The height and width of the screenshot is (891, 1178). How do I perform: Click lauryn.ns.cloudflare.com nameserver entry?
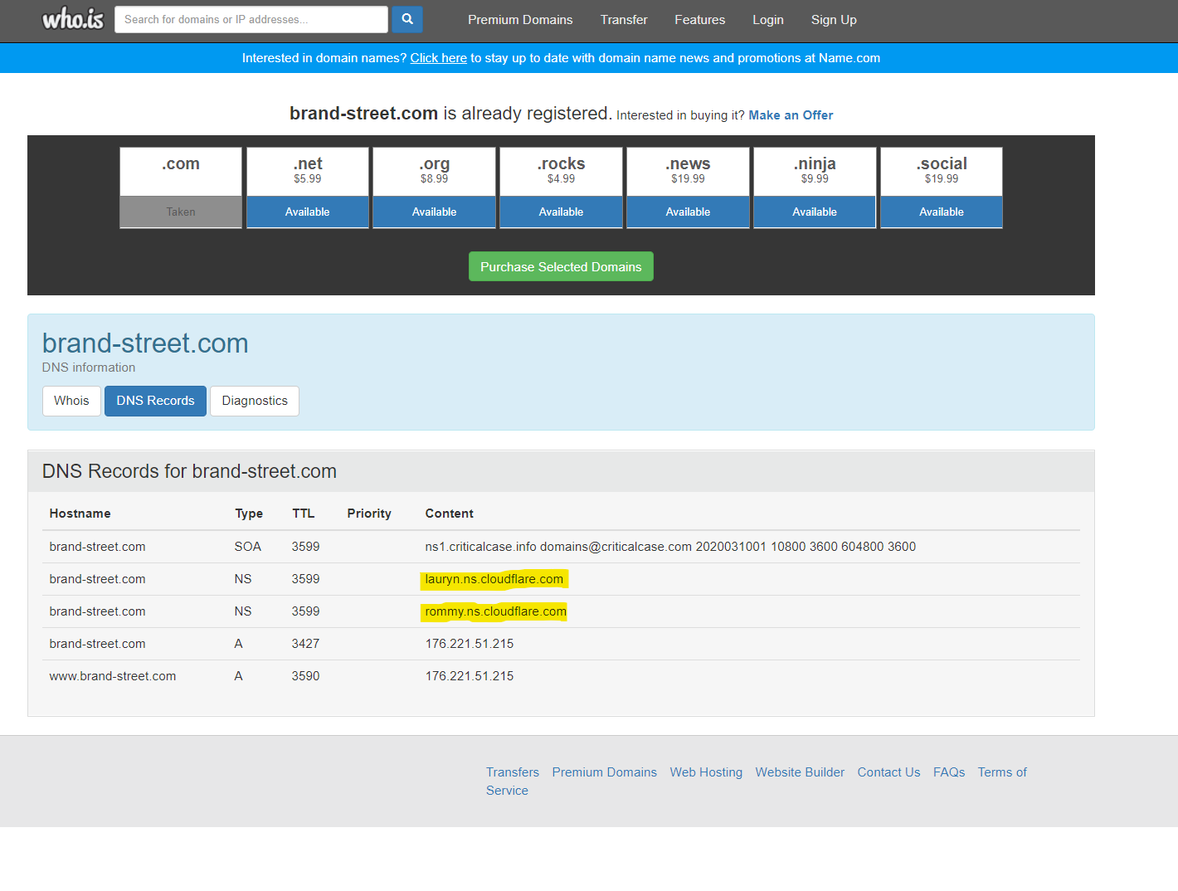(x=494, y=579)
